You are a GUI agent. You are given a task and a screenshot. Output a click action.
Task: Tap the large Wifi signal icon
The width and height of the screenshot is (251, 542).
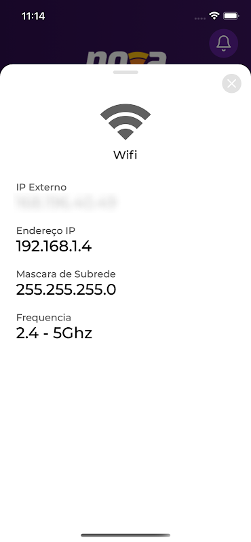125,122
